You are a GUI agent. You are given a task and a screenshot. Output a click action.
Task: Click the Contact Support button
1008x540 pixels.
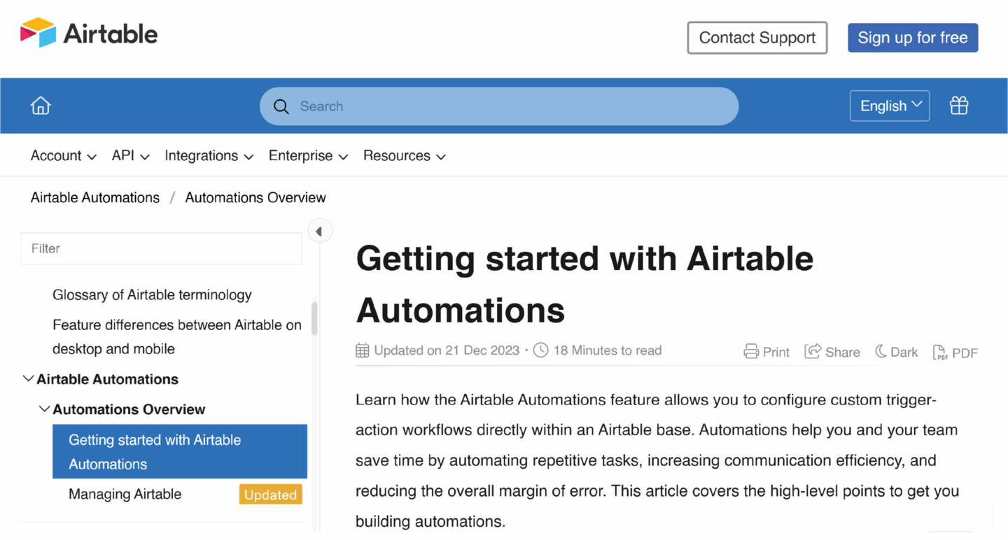pyautogui.click(x=757, y=38)
